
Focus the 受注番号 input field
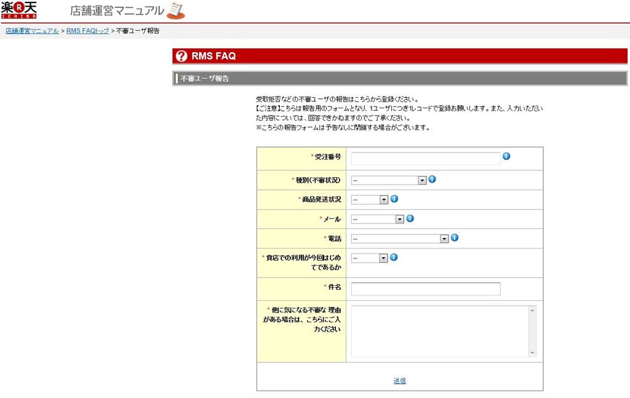click(426, 159)
